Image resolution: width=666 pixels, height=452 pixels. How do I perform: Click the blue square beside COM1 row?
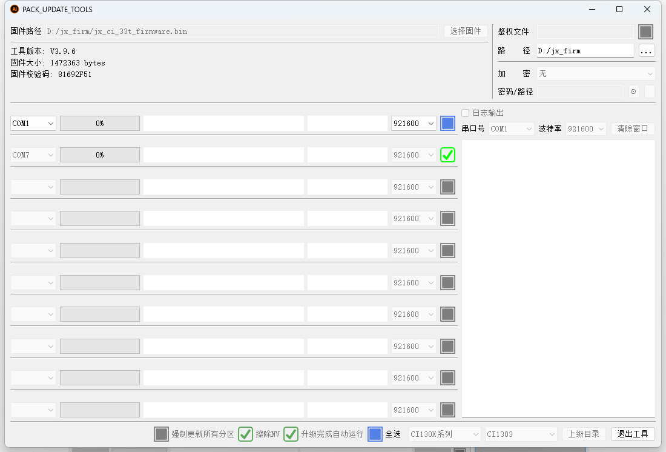[447, 124]
